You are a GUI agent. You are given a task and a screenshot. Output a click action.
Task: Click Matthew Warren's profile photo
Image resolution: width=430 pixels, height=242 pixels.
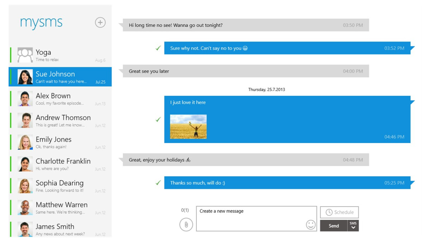tap(25, 208)
